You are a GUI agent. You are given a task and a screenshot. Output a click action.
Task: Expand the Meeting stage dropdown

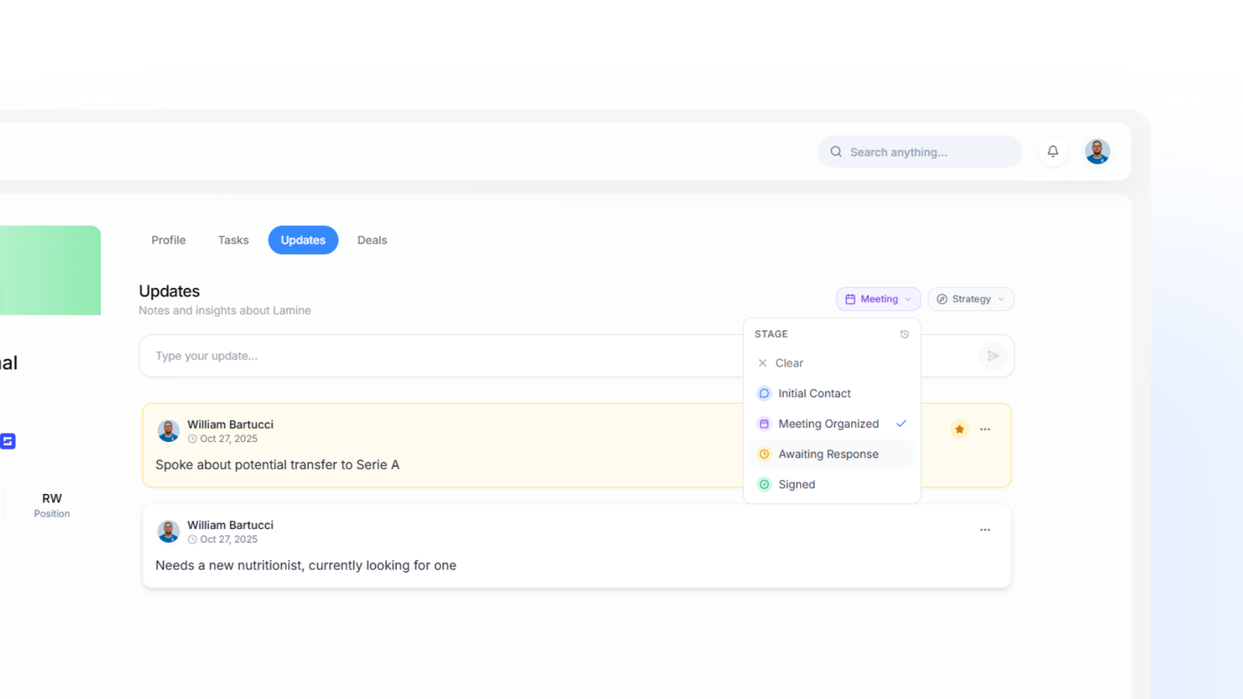click(879, 299)
